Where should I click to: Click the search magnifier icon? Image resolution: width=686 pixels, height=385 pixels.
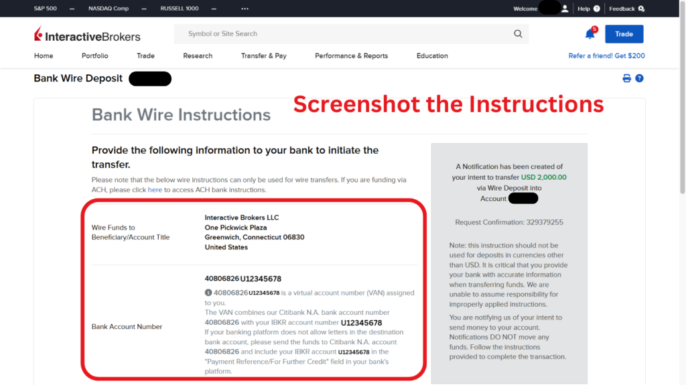(518, 33)
